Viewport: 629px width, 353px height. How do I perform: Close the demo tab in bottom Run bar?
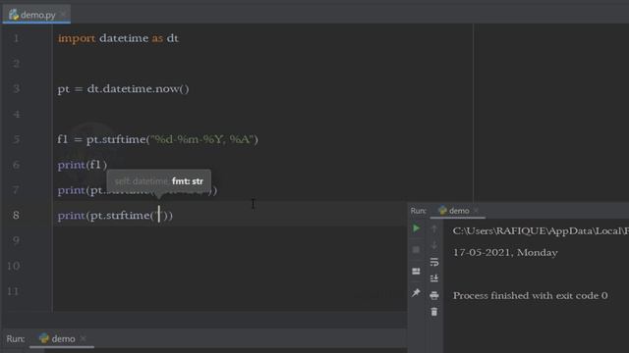tap(83, 338)
